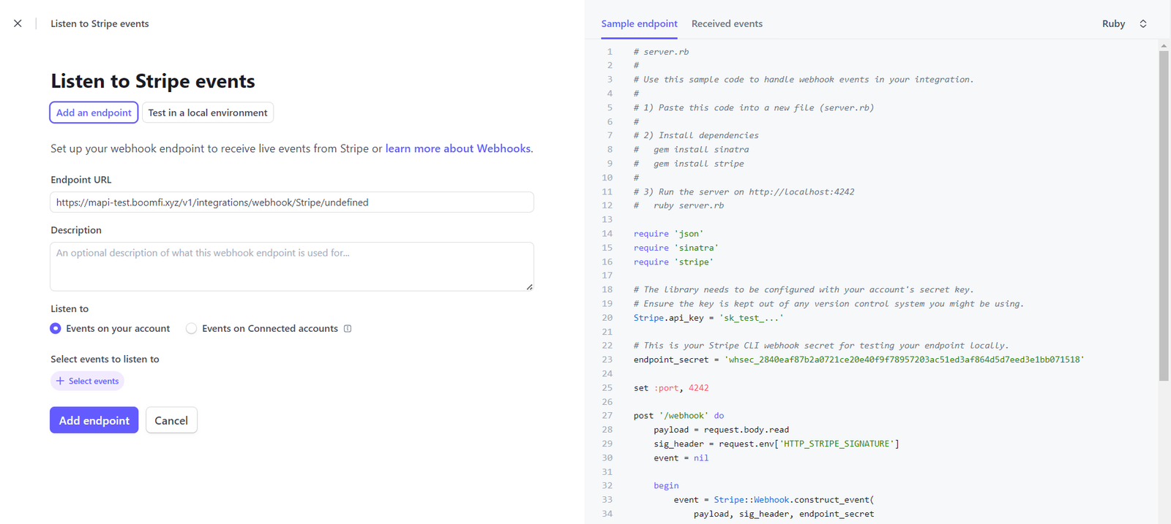1171x524 pixels.
Task: Click the "# server.rb" comment line
Action: tap(662, 52)
